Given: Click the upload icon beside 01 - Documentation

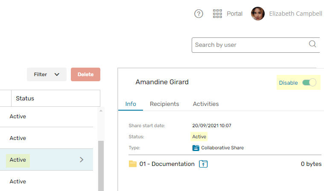Looking at the screenshot, I should tap(203, 164).
